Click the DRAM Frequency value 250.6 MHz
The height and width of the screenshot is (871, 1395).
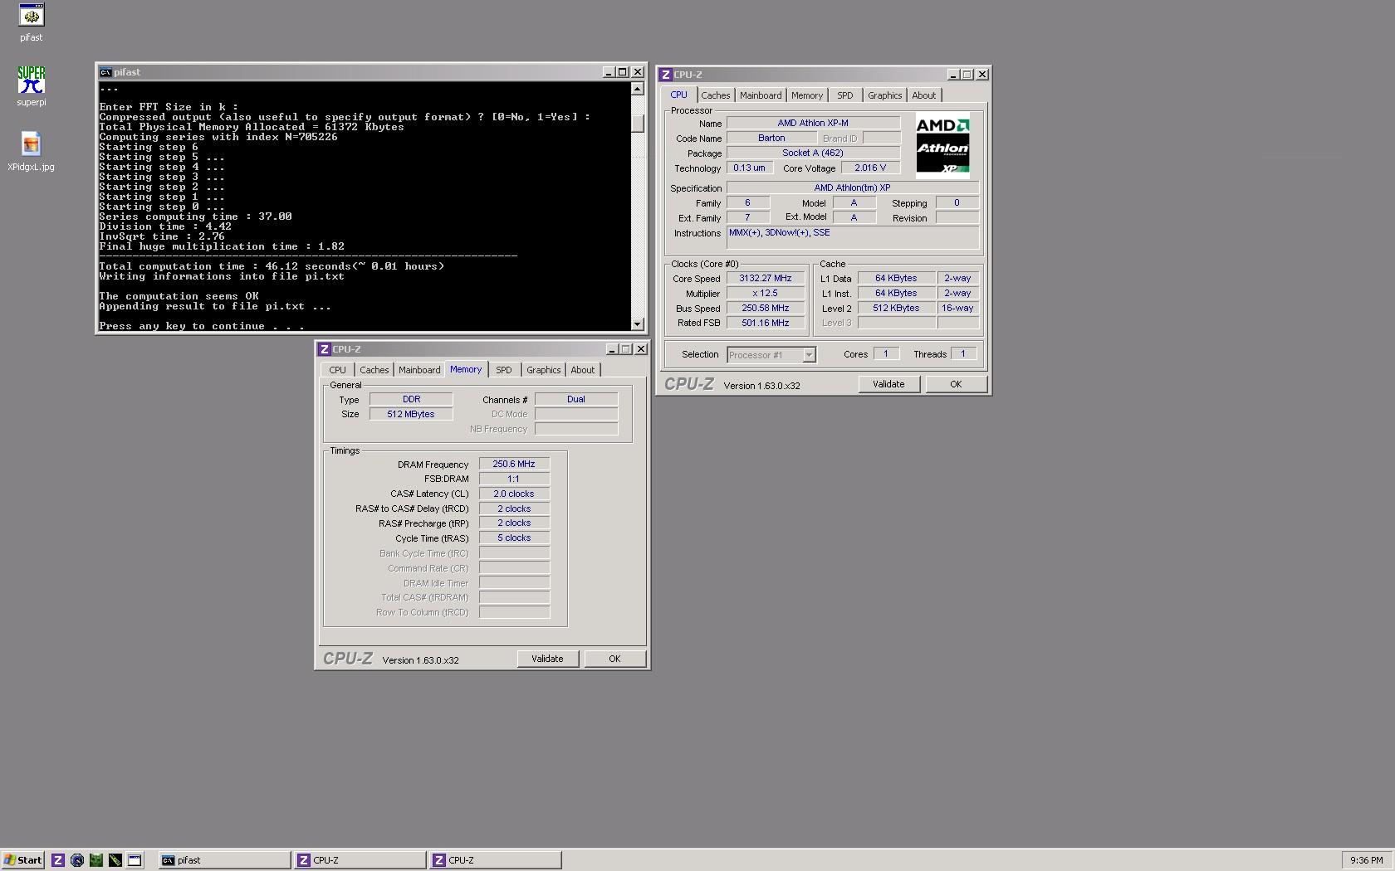click(514, 465)
